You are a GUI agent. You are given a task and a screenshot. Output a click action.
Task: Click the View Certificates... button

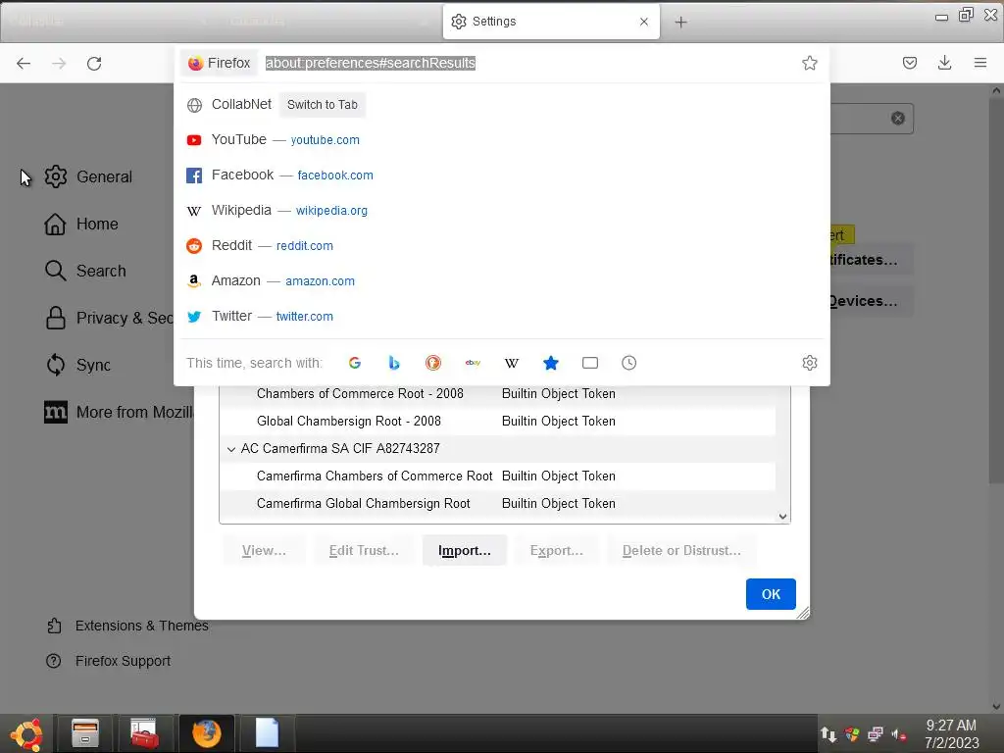coord(872,260)
